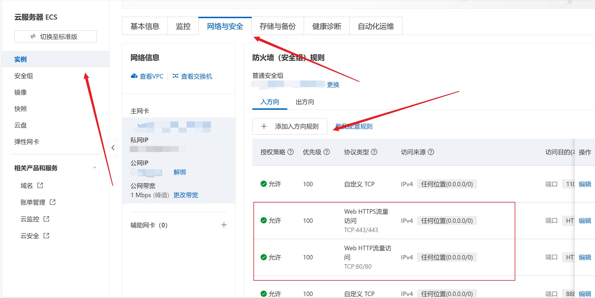Screen dimensions: 595x298
Task: Click the cloud icon beside 查看VPC
Action: pos(134,76)
